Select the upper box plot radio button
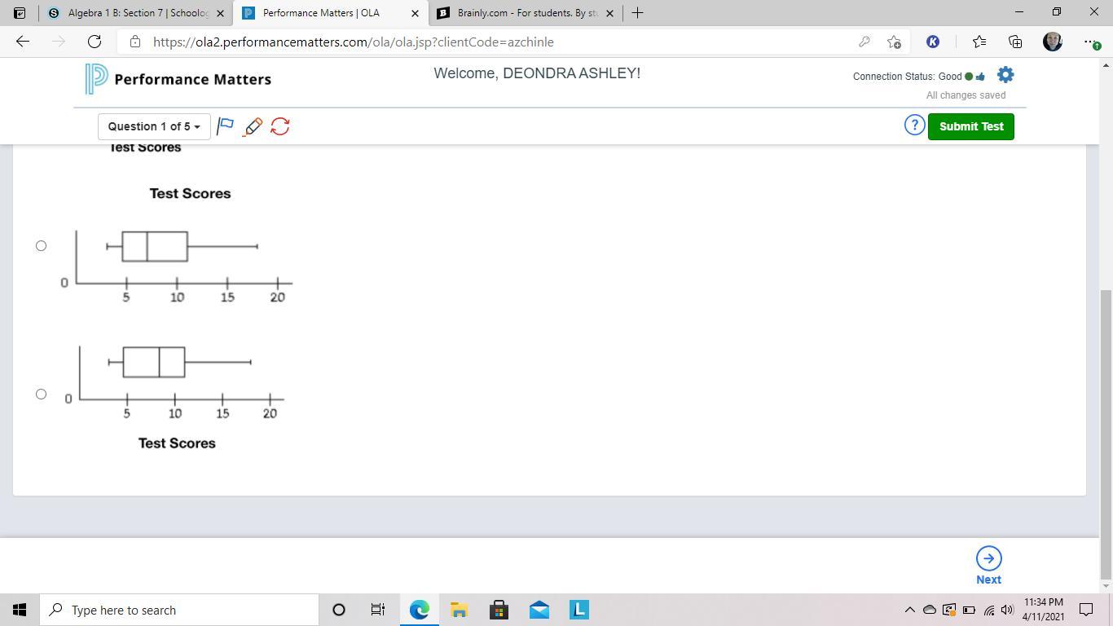 pyautogui.click(x=41, y=245)
